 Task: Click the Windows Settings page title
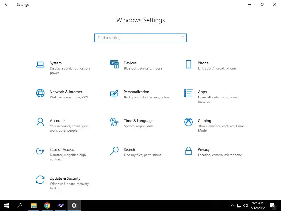[x=140, y=20]
